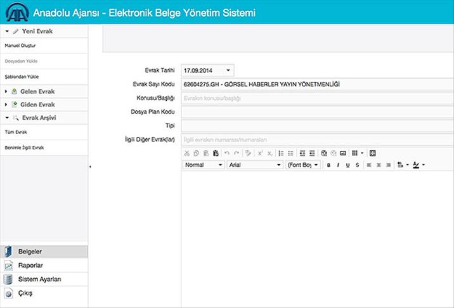The height and width of the screenshot is (308, 454).
Task: Click the format painter icon
Action: tap(248, 153)
